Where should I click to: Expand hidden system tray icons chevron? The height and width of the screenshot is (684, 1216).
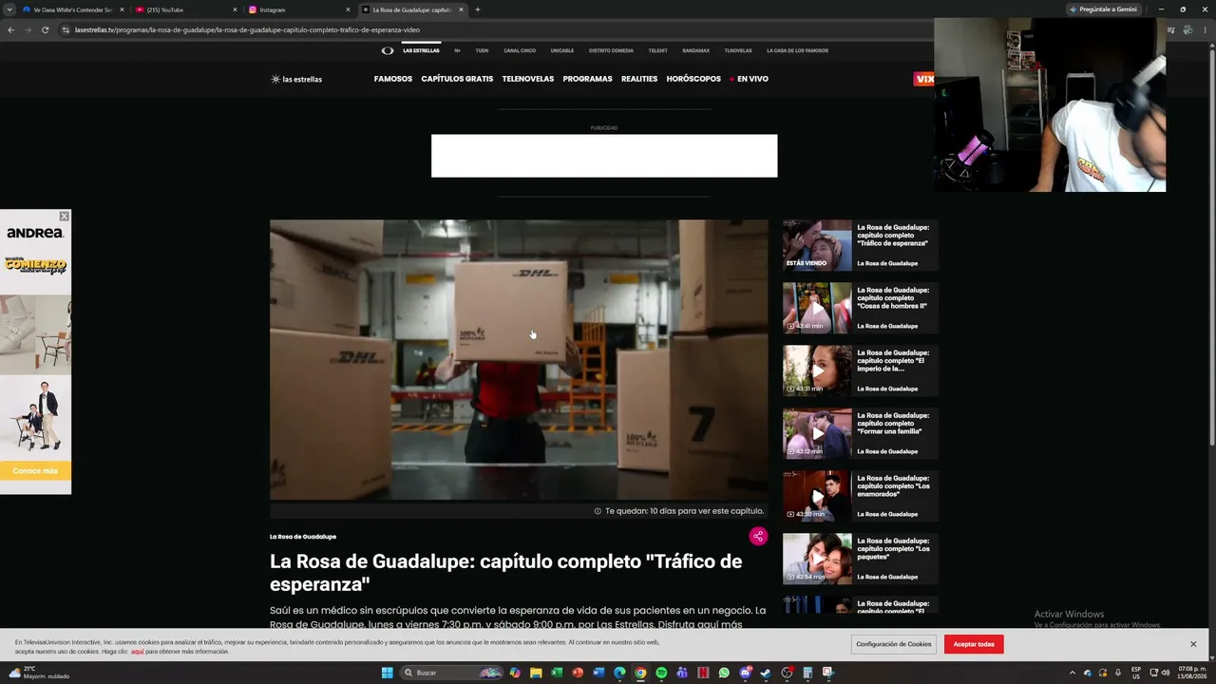point(1073,673)
